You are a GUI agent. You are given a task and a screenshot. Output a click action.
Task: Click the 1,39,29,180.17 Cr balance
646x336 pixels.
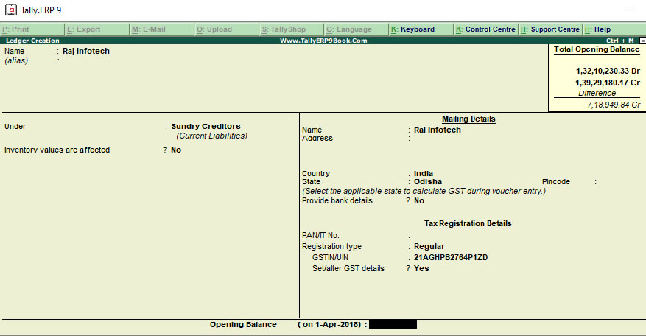[608, 83]
